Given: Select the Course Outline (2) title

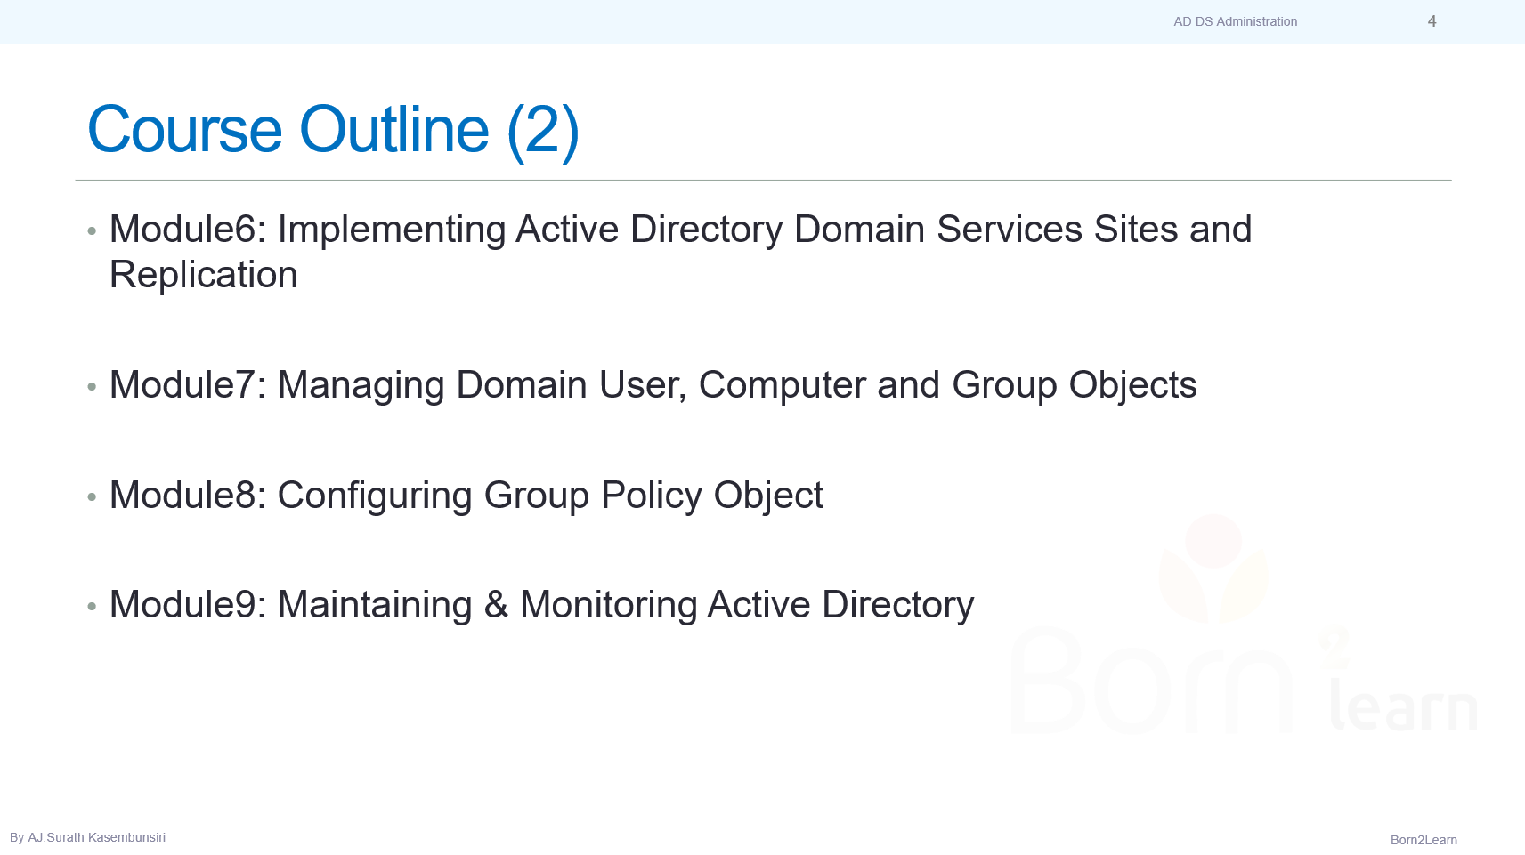Looking at the screenshot, I should tap(332, 129).
